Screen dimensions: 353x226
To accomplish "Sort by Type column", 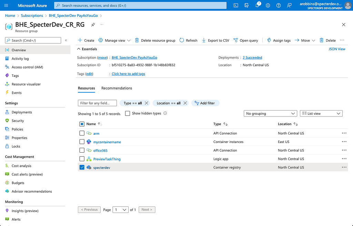I will (x=220, y=124).
